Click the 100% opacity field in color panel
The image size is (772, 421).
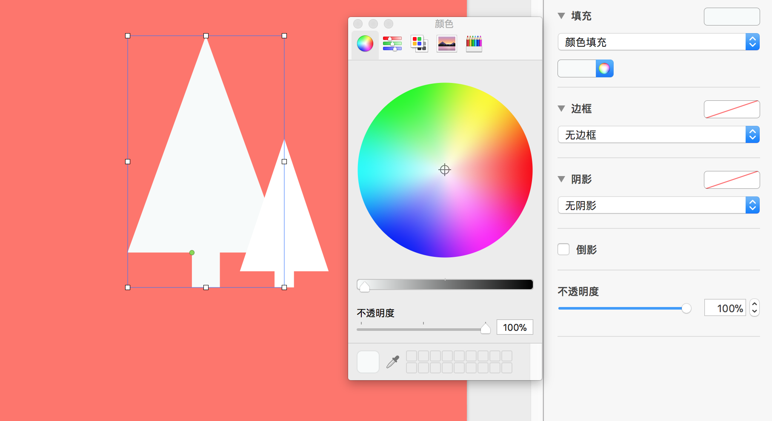click(x=515, y=327)
